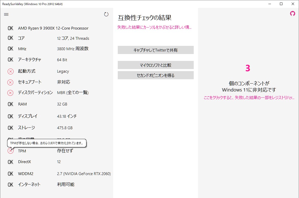Screen dimensions: 299x198
Task: Click the OK icon beside インターネット
Action: 10,184
